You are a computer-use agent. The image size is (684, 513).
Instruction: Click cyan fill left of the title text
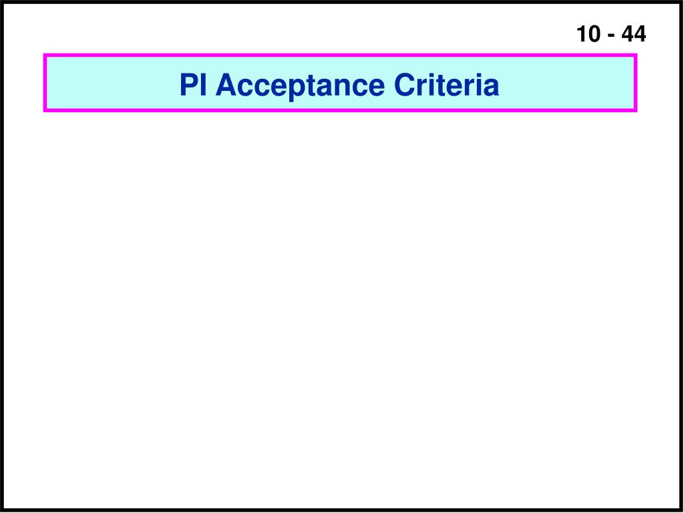click(x=112, y=83)
